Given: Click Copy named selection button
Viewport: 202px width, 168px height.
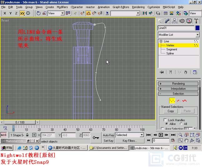Looking at the screenshot, I should pos(171,111).
